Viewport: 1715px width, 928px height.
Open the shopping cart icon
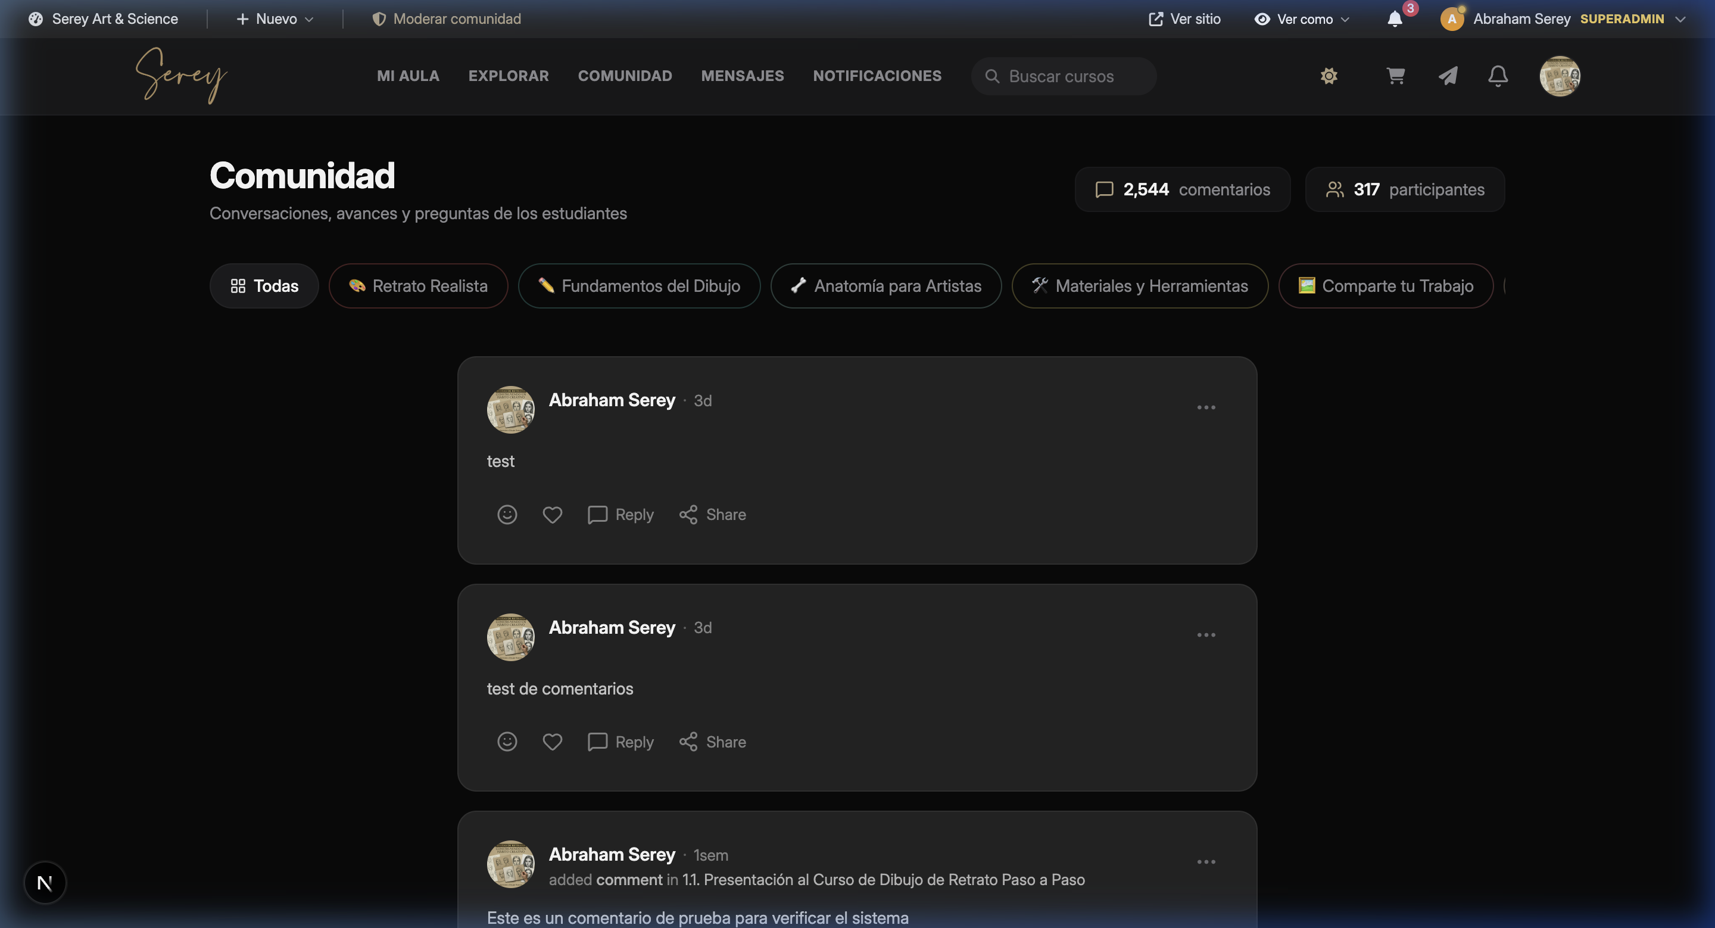(1395, 76)
